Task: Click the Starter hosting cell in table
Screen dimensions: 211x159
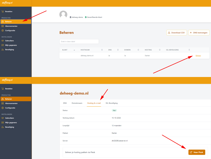Action: coord(147,56)
